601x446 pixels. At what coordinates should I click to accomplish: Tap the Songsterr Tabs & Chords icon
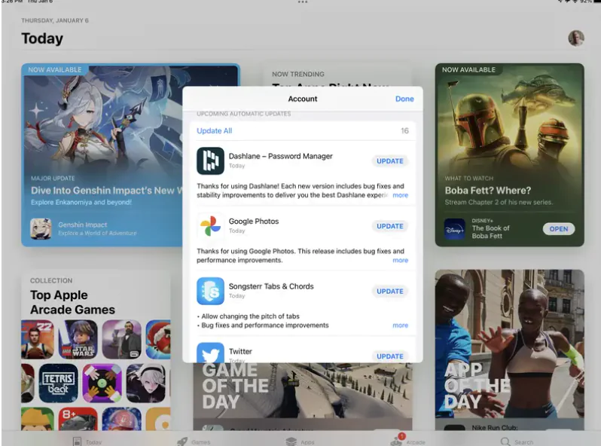(210, 291)
